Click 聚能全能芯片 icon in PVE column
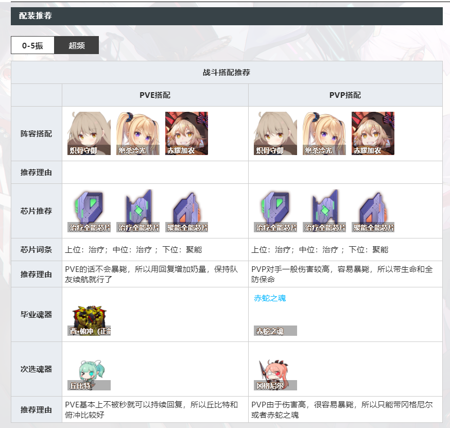450x428 pixels. 186,211
